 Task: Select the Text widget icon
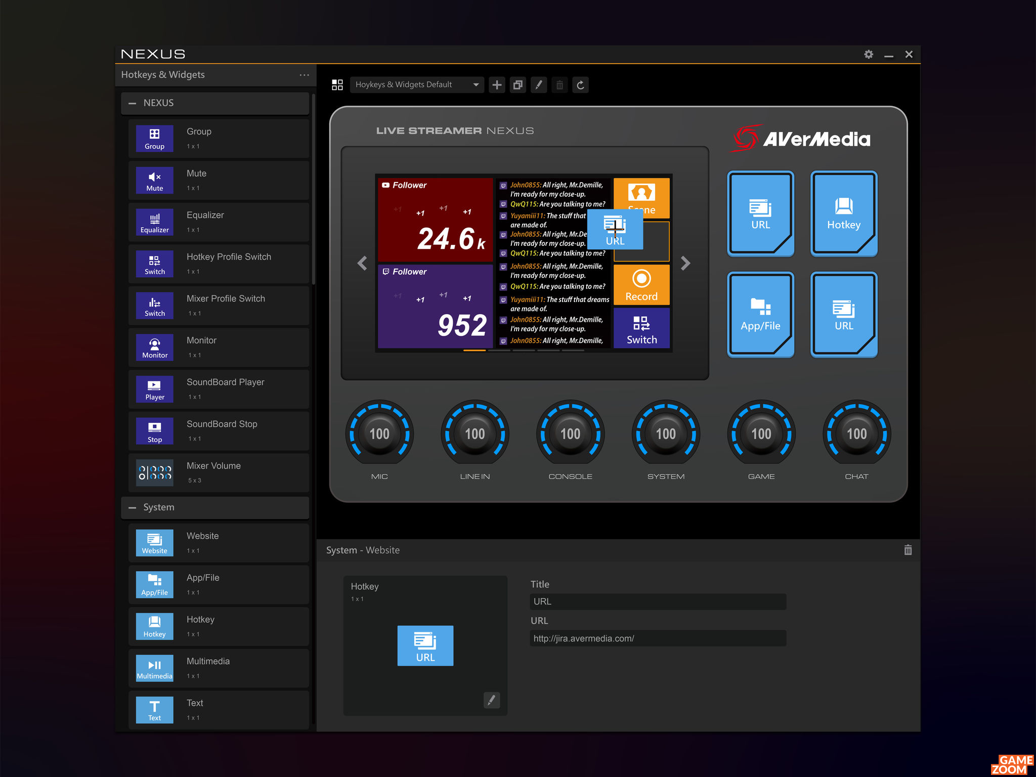coord(154,710)
